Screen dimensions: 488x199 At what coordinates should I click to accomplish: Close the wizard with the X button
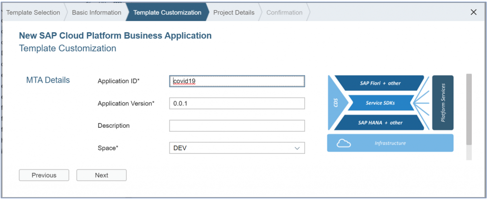click(473, 12)
